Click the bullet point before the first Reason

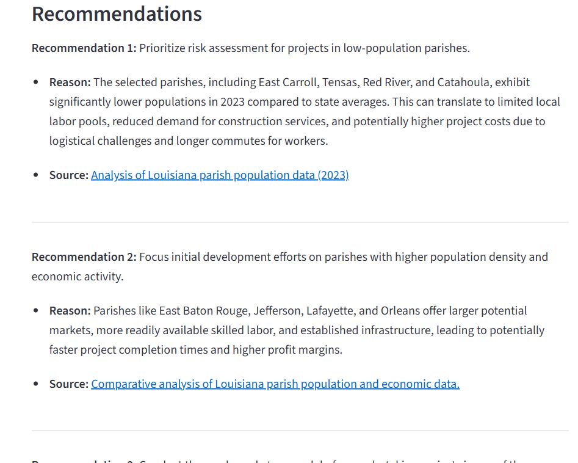coord(36,82)
